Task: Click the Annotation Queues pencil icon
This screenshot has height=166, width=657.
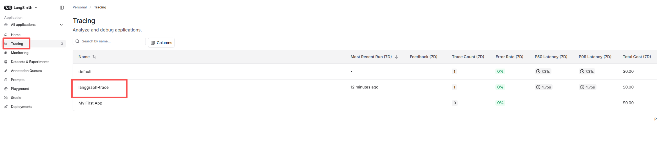Action: [x=6, y=71]
